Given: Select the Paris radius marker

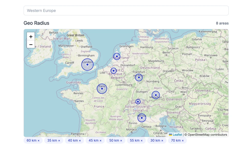Looking at the screenshot, I should pyautogui.click(x=102, y=89).
